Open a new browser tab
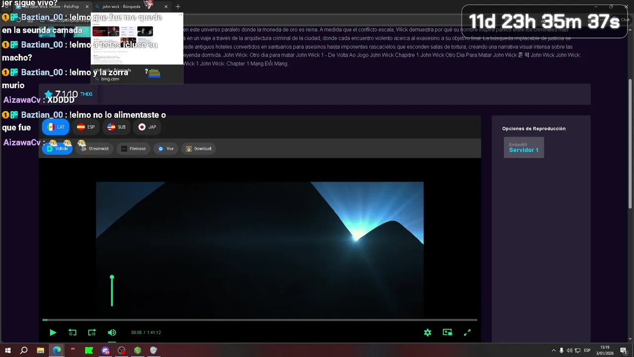 click(x=178, y=6)
